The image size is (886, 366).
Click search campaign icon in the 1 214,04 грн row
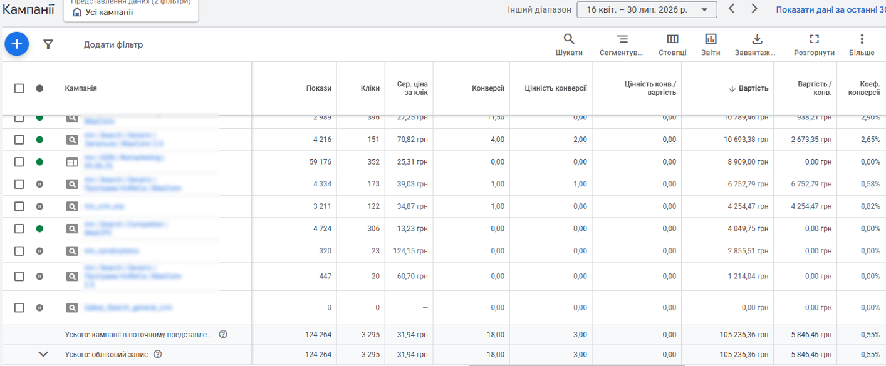coord(73,276)
